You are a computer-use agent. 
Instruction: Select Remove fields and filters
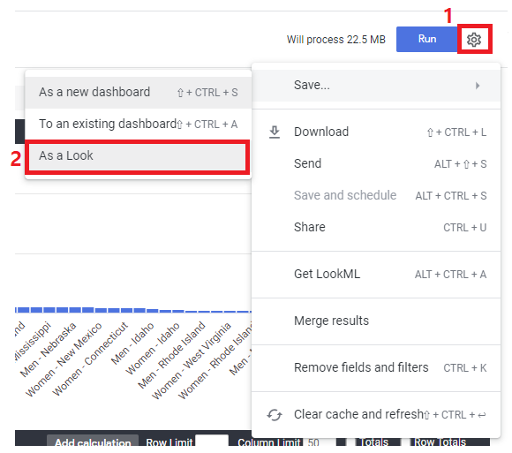tap(376, 367)
